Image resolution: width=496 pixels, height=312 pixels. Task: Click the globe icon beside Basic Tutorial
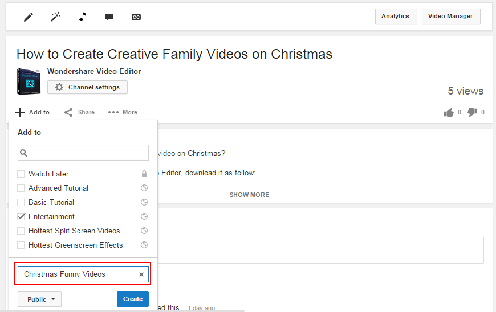point(144,203)
